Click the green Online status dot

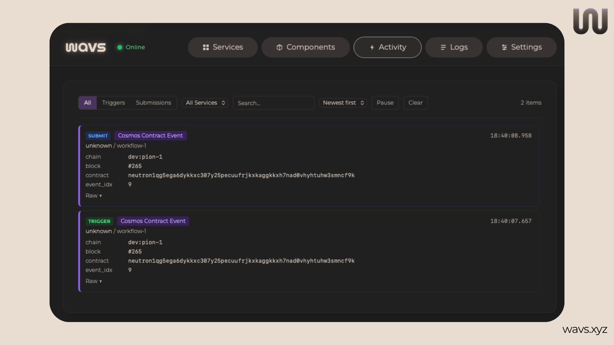pyautogui.click(x=120, y=47)
